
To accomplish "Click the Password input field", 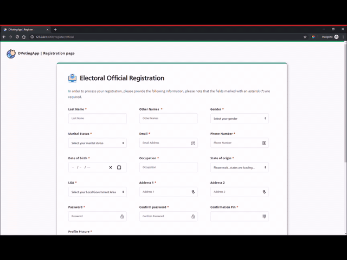I will (x=98, y=216).
